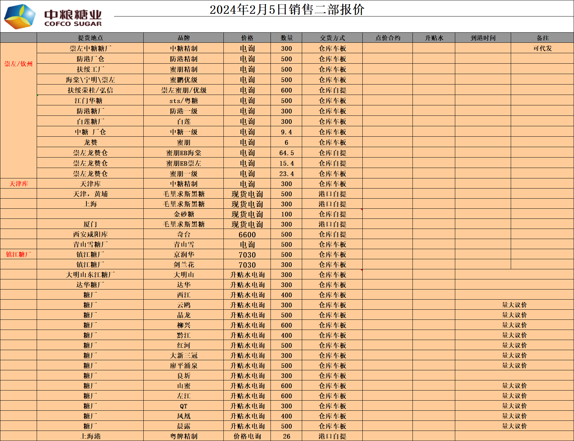Click the 交货方式 column header

pyautogui.click(x=332, y=38)
